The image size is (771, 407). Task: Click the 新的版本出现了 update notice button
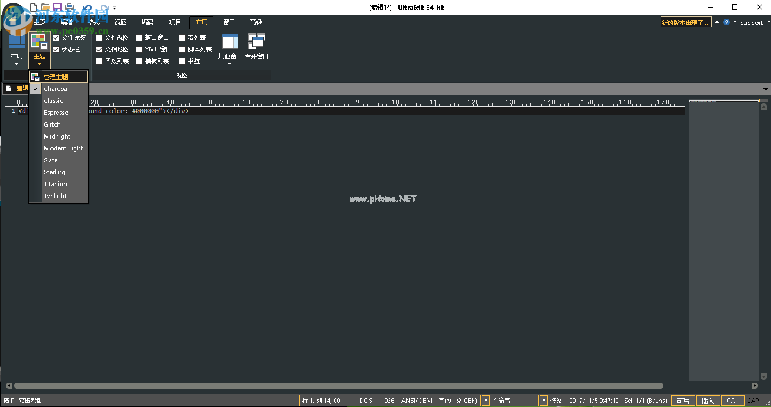(685, 22)
